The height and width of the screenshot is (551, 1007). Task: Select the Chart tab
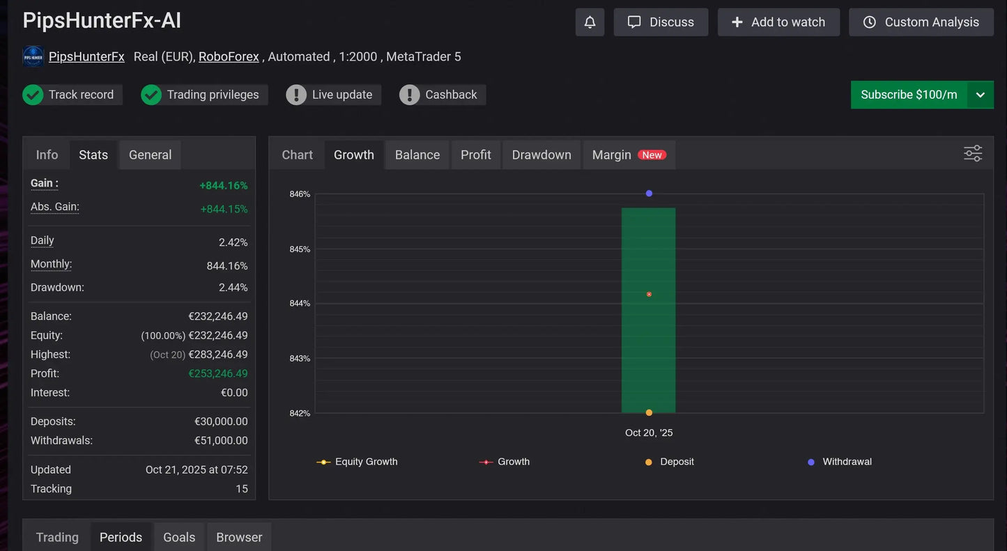coord(298,155)
